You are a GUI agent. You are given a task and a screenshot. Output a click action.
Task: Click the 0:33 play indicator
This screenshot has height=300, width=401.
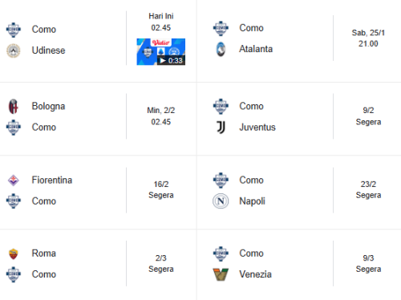pos(171,61)
